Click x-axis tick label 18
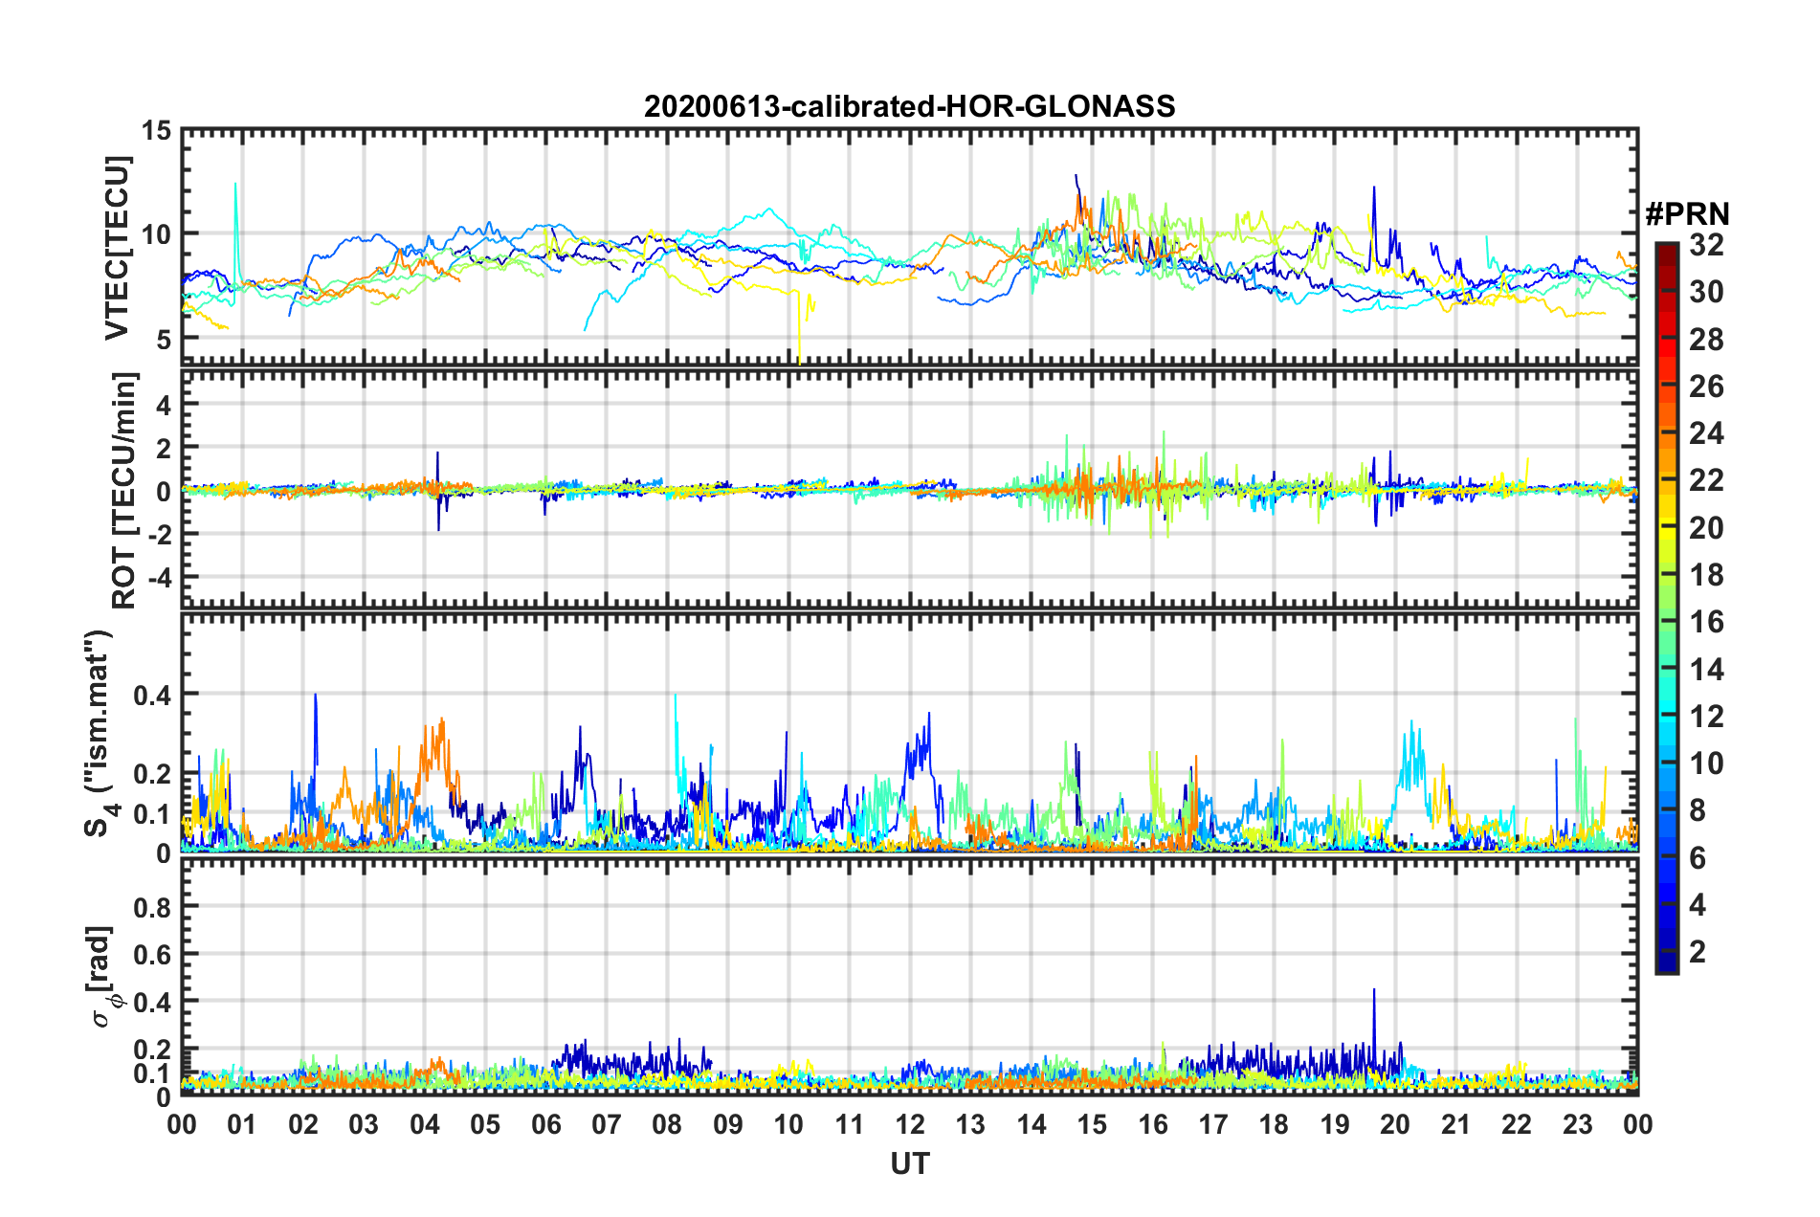1820x1217 pixels. pyautogui.click(x=1274, y=1124)
